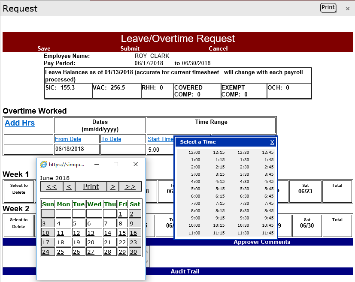Close the Request dialog
The image size is (355, 282).
348,9
